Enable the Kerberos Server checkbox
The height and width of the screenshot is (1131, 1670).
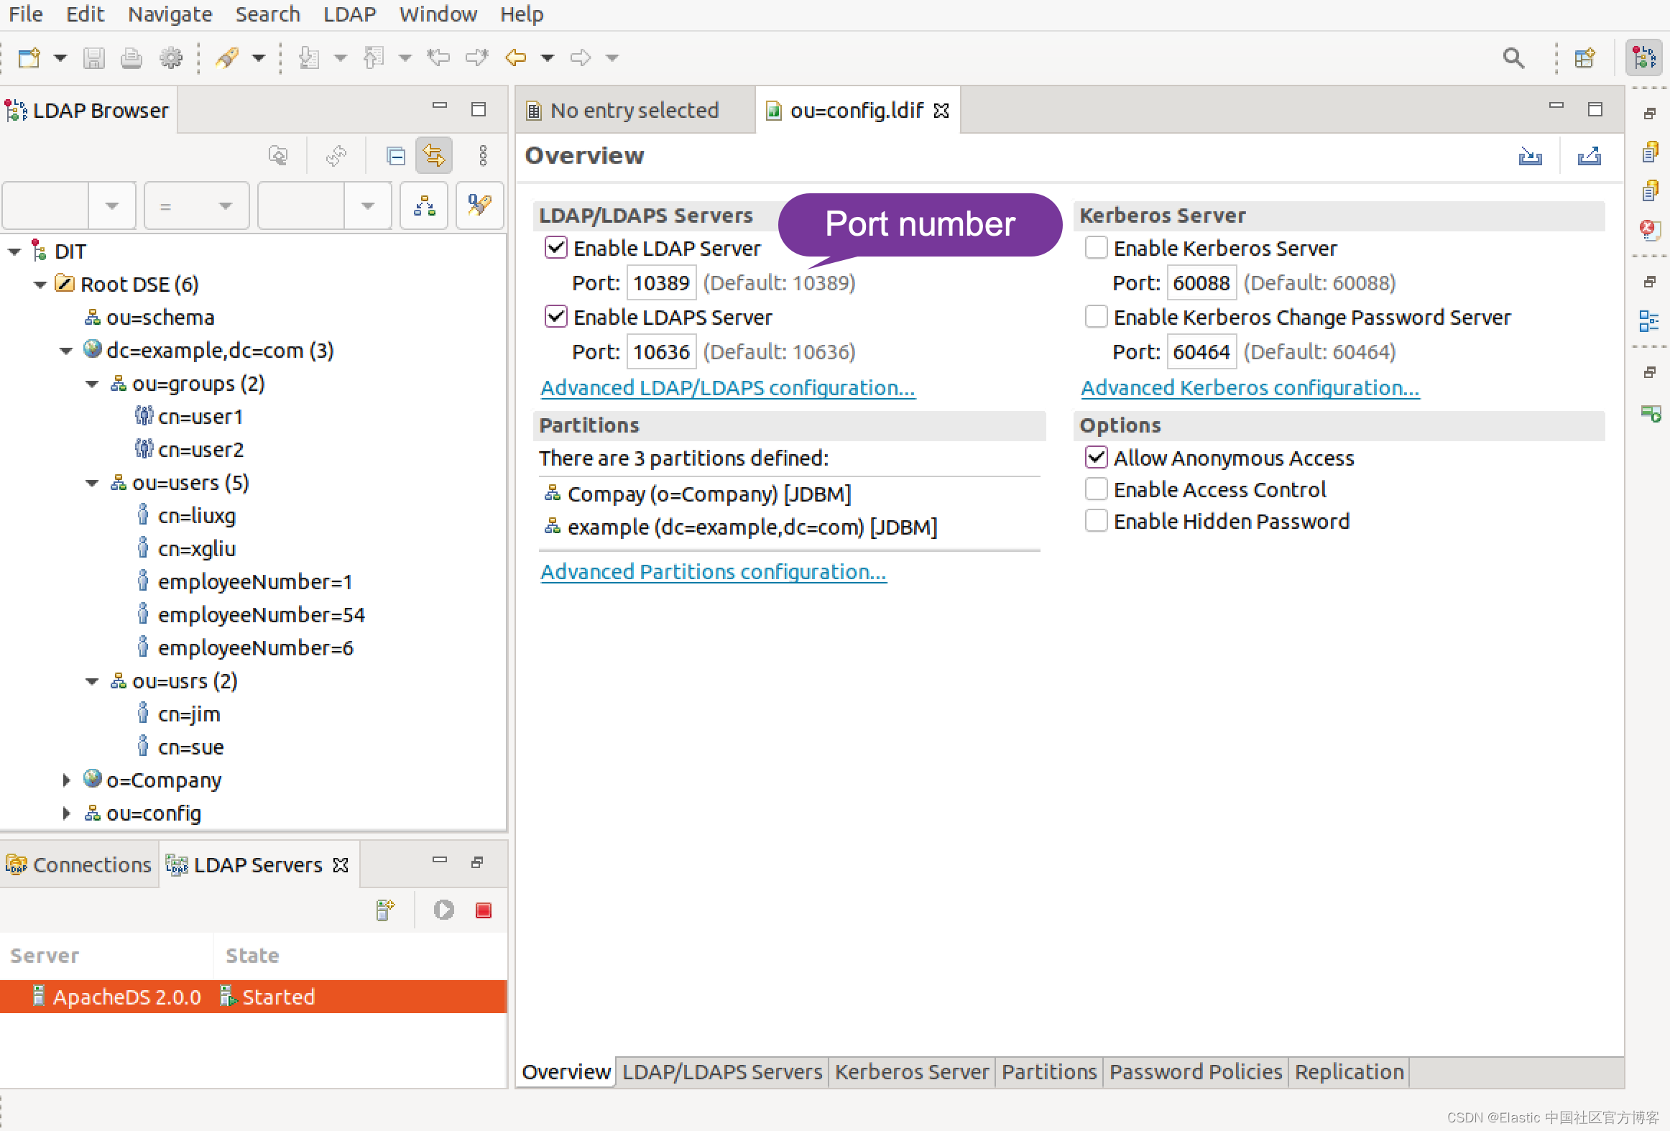tap(1096, 247)
